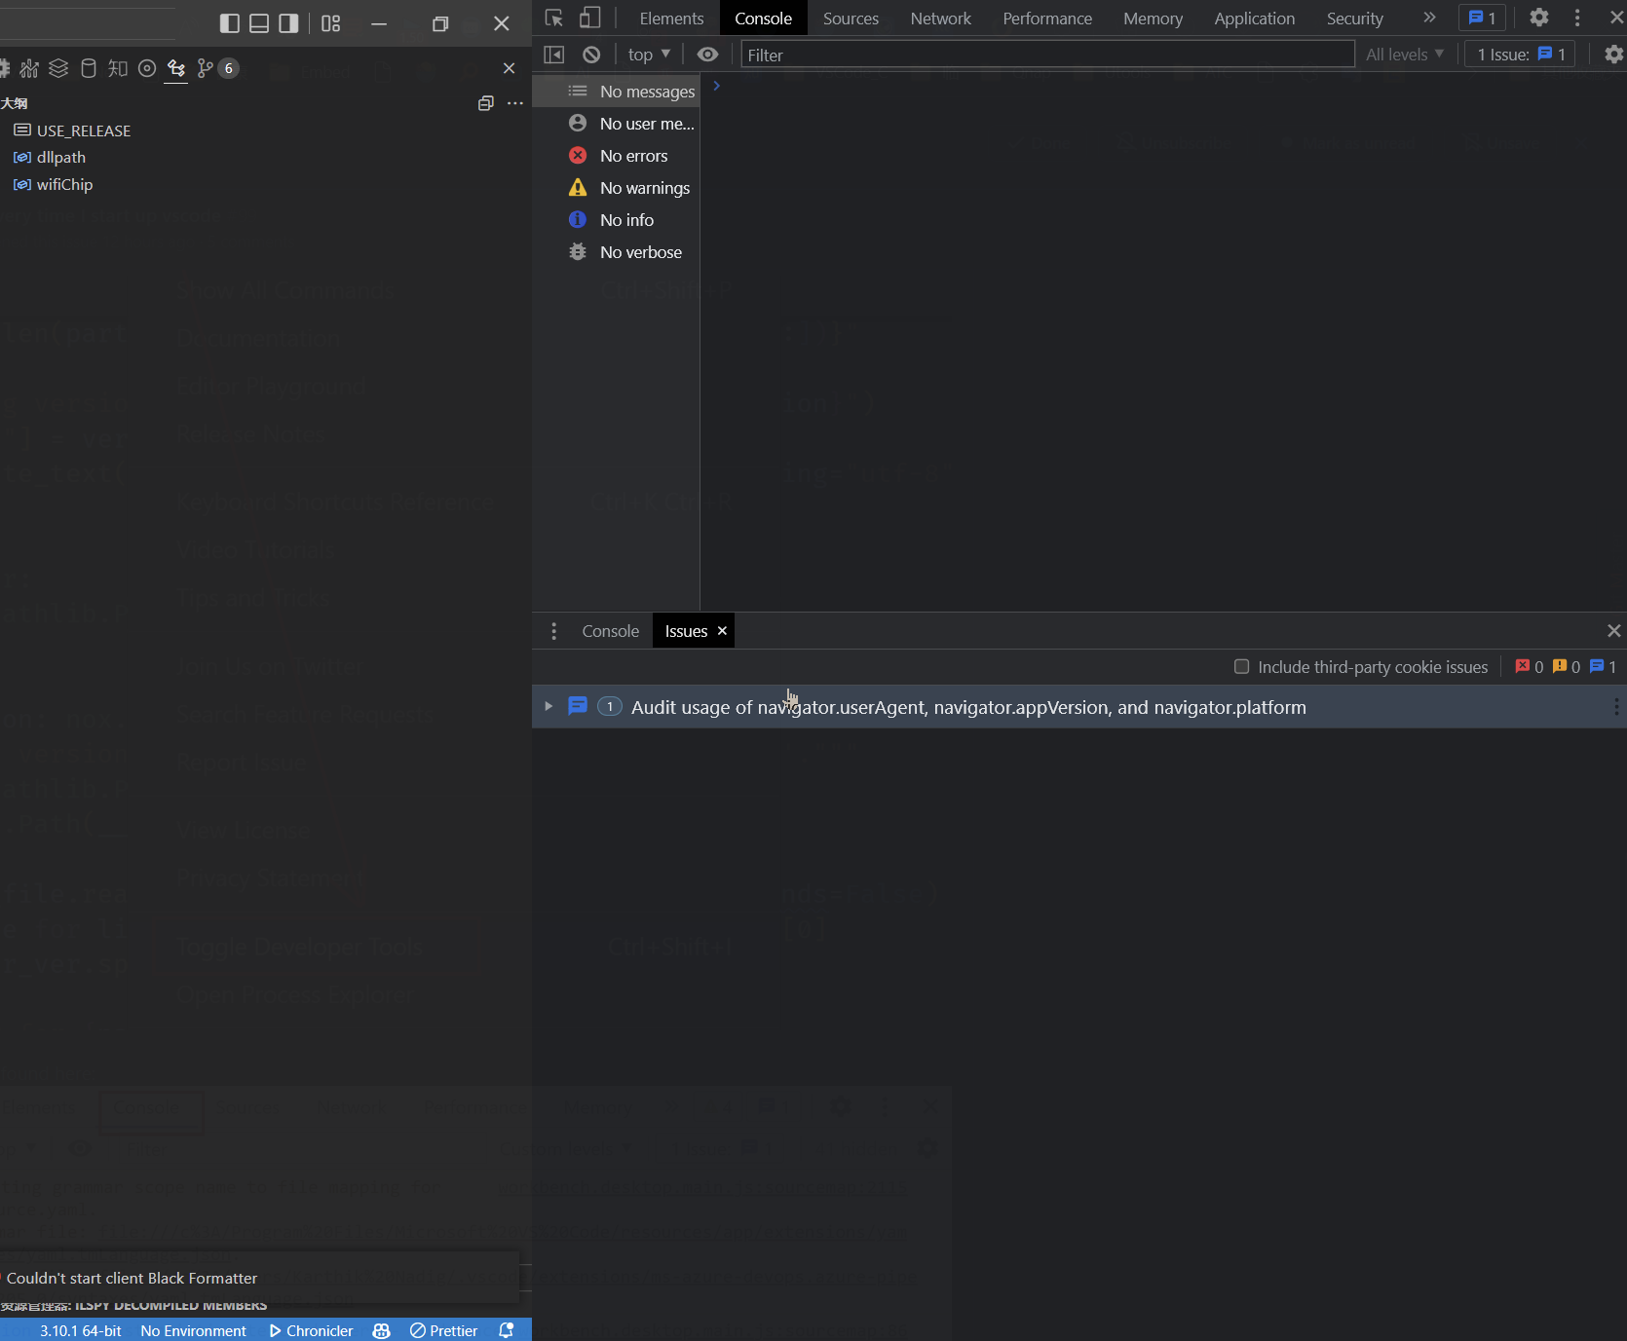Open the 知 (Zhihu) view icon in sidebar
The image size is (1627, 1341).
[118, 68]
